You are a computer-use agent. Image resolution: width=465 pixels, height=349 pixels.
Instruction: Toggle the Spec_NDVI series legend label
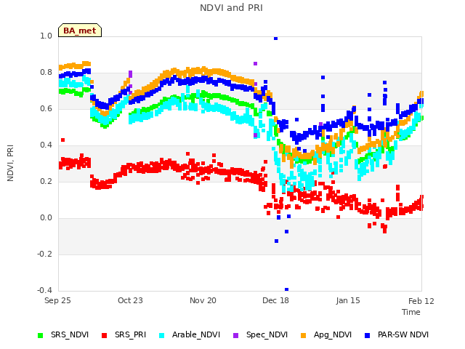(x=267, y=334)
